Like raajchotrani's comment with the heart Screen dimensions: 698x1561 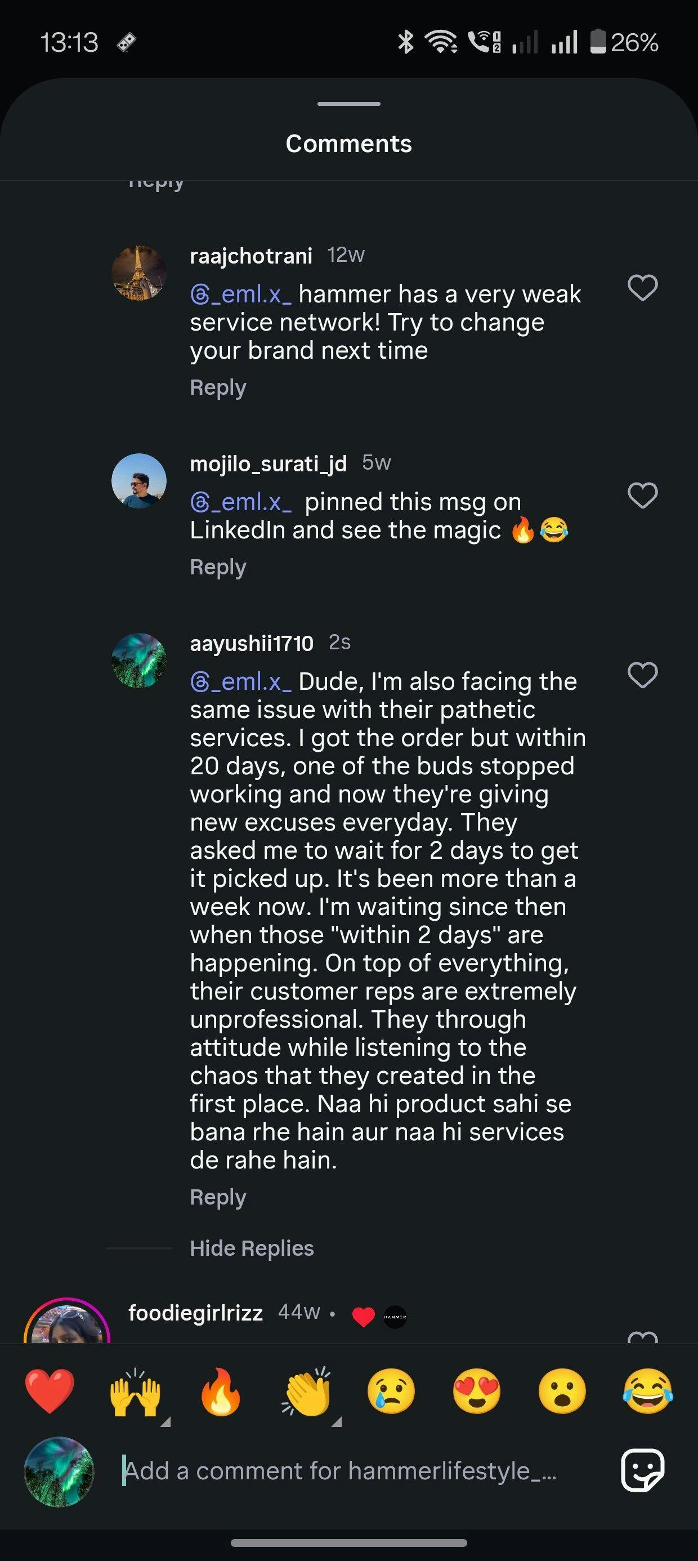642,287
